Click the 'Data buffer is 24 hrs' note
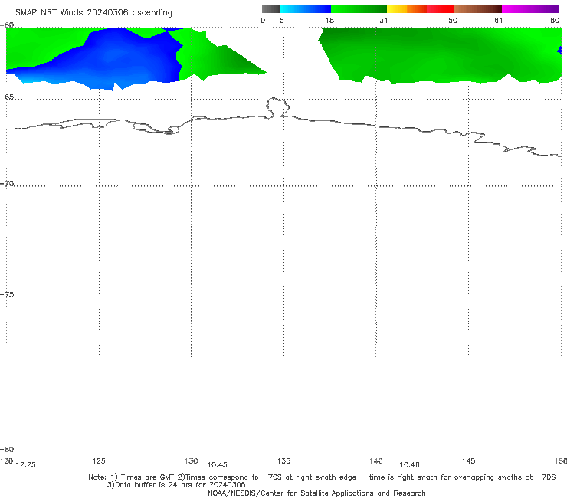The image size is (567, 498). click(x=176, y=485)
